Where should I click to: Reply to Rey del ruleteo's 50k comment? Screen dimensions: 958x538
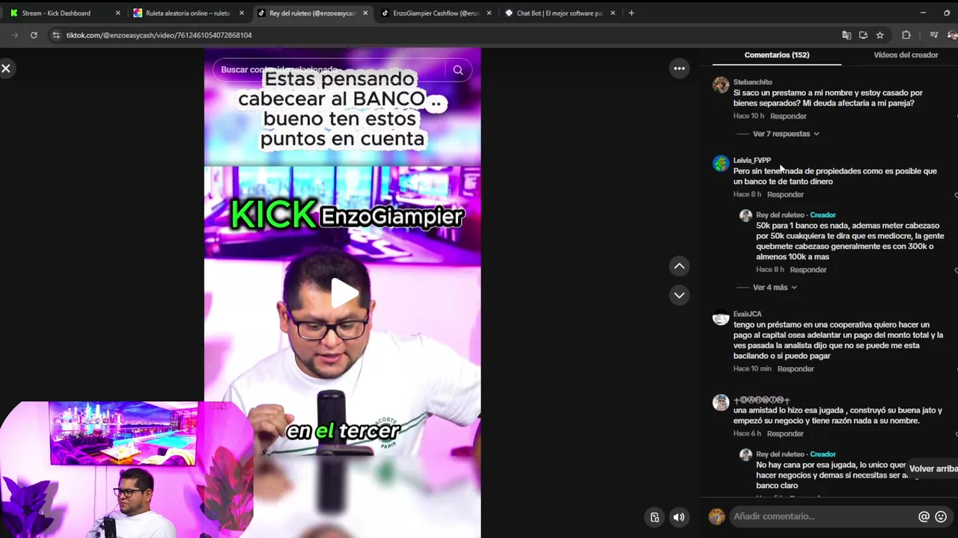coord(808,270)
